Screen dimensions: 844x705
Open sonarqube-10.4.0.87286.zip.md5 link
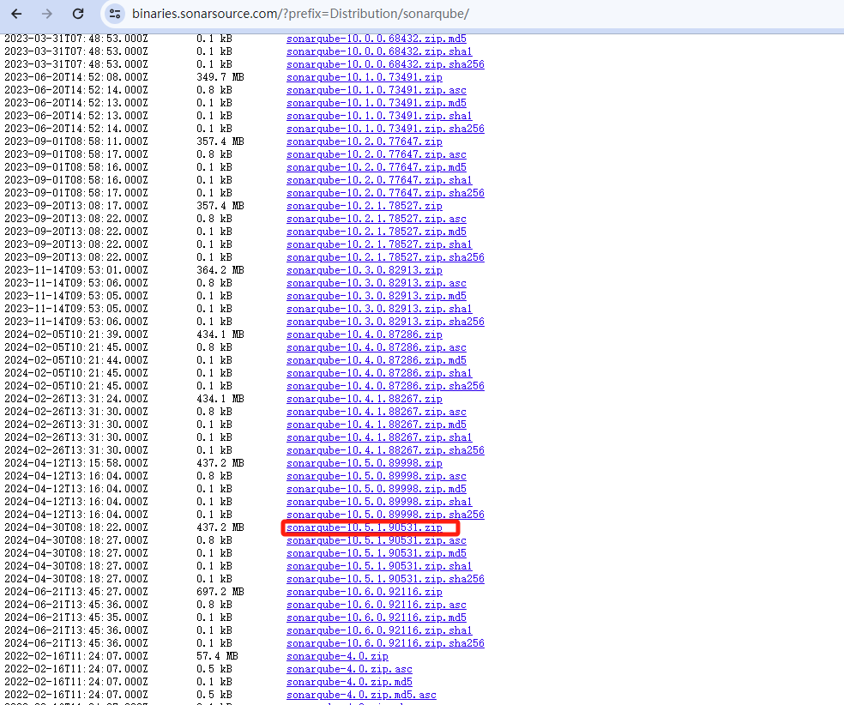click(377, 360)
